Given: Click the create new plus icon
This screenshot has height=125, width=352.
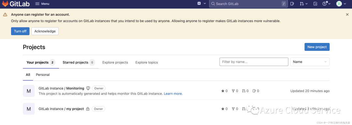Looking at the screenshot, I should coord(199,4).
